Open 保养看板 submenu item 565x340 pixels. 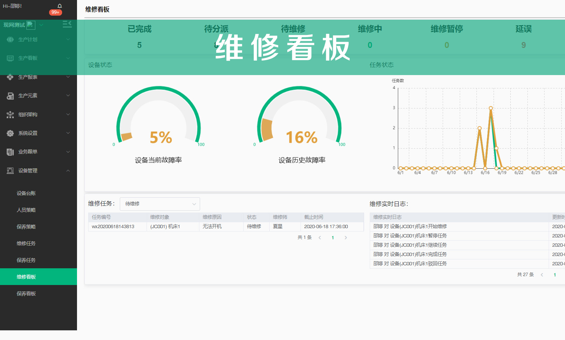pos(26,294)
